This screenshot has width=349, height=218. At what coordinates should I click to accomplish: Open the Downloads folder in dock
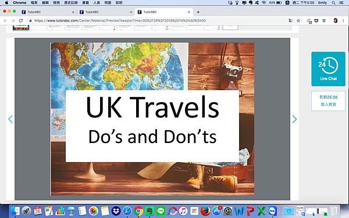pos(289,211)
